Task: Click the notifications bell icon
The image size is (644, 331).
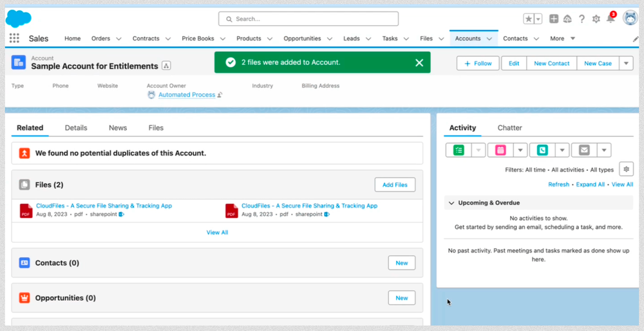Action: point(610,19)
